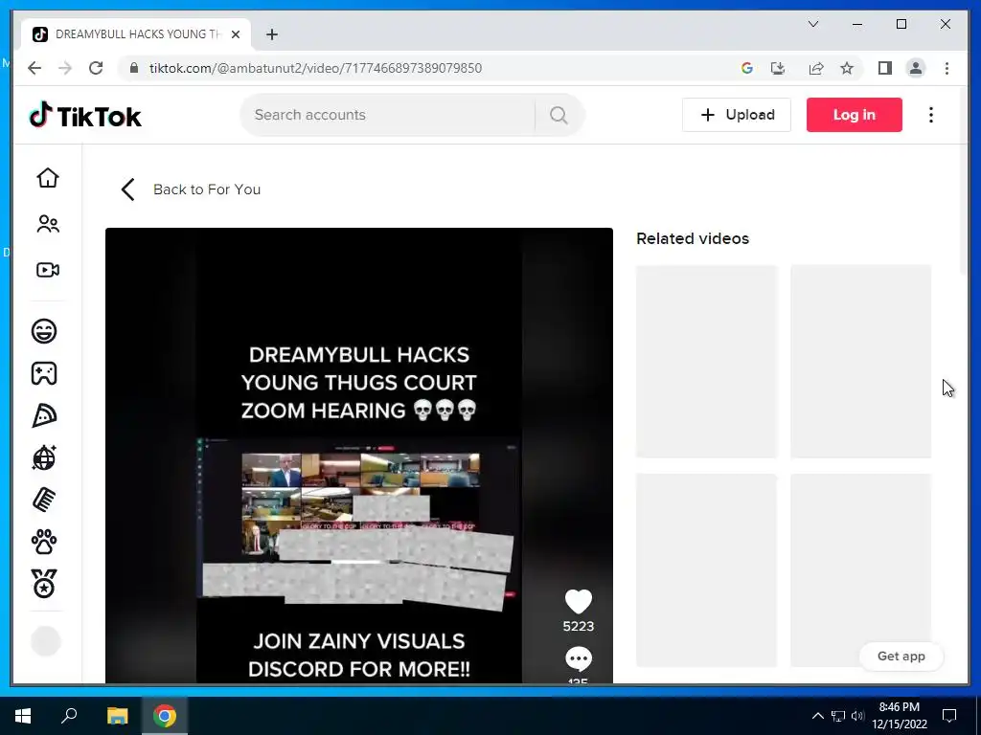Screen dimensions: 981x735
Task: Click Back to For You link
Action: tap(207, 189)
